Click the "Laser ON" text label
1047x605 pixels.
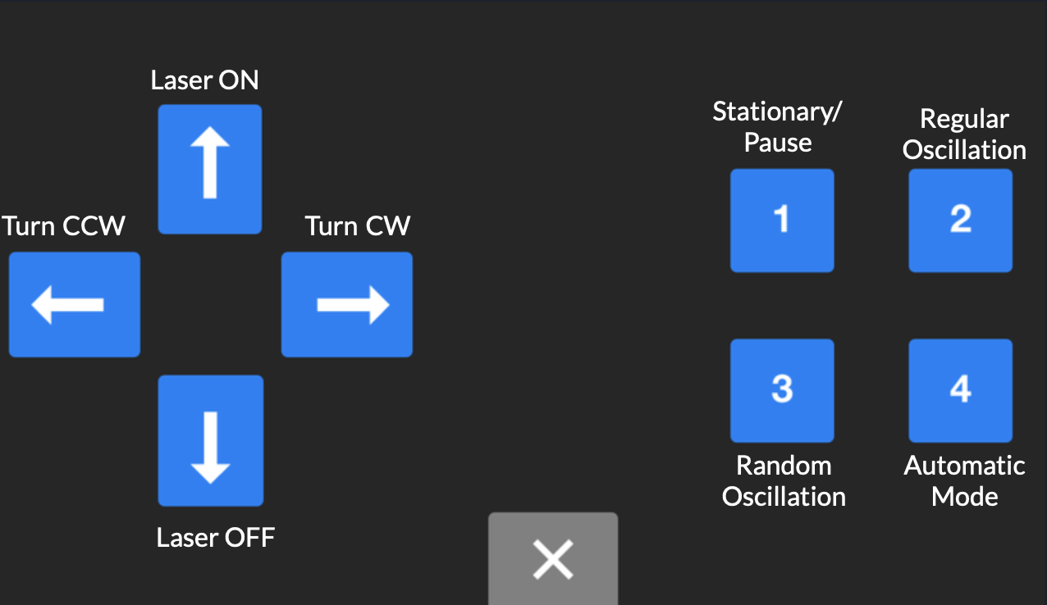[x=205, y=80]
